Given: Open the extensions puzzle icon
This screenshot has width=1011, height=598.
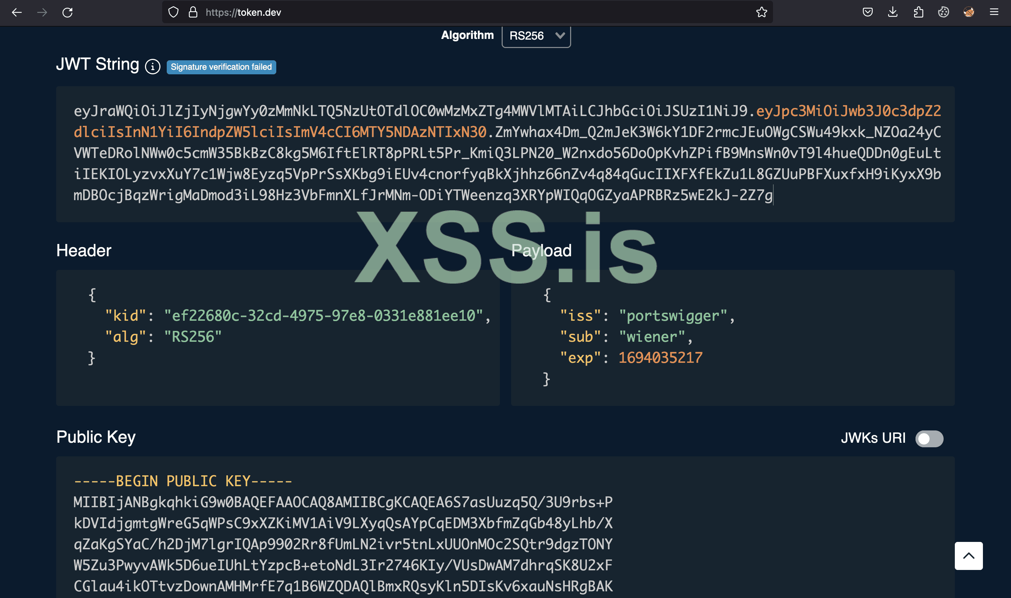Looking at the screenshot, I should [x=918, y=13].
